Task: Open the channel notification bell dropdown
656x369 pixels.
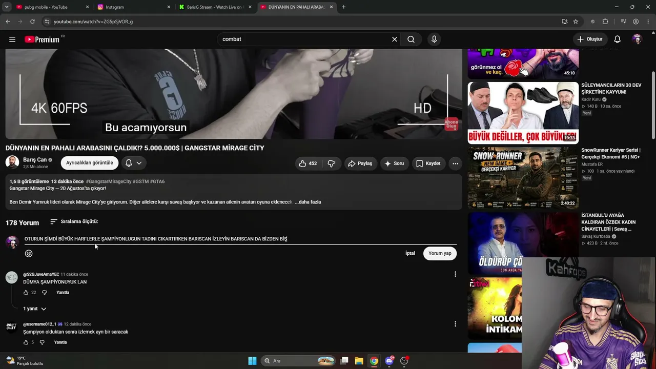Action: pyautogui.click(x=133, y=163)
